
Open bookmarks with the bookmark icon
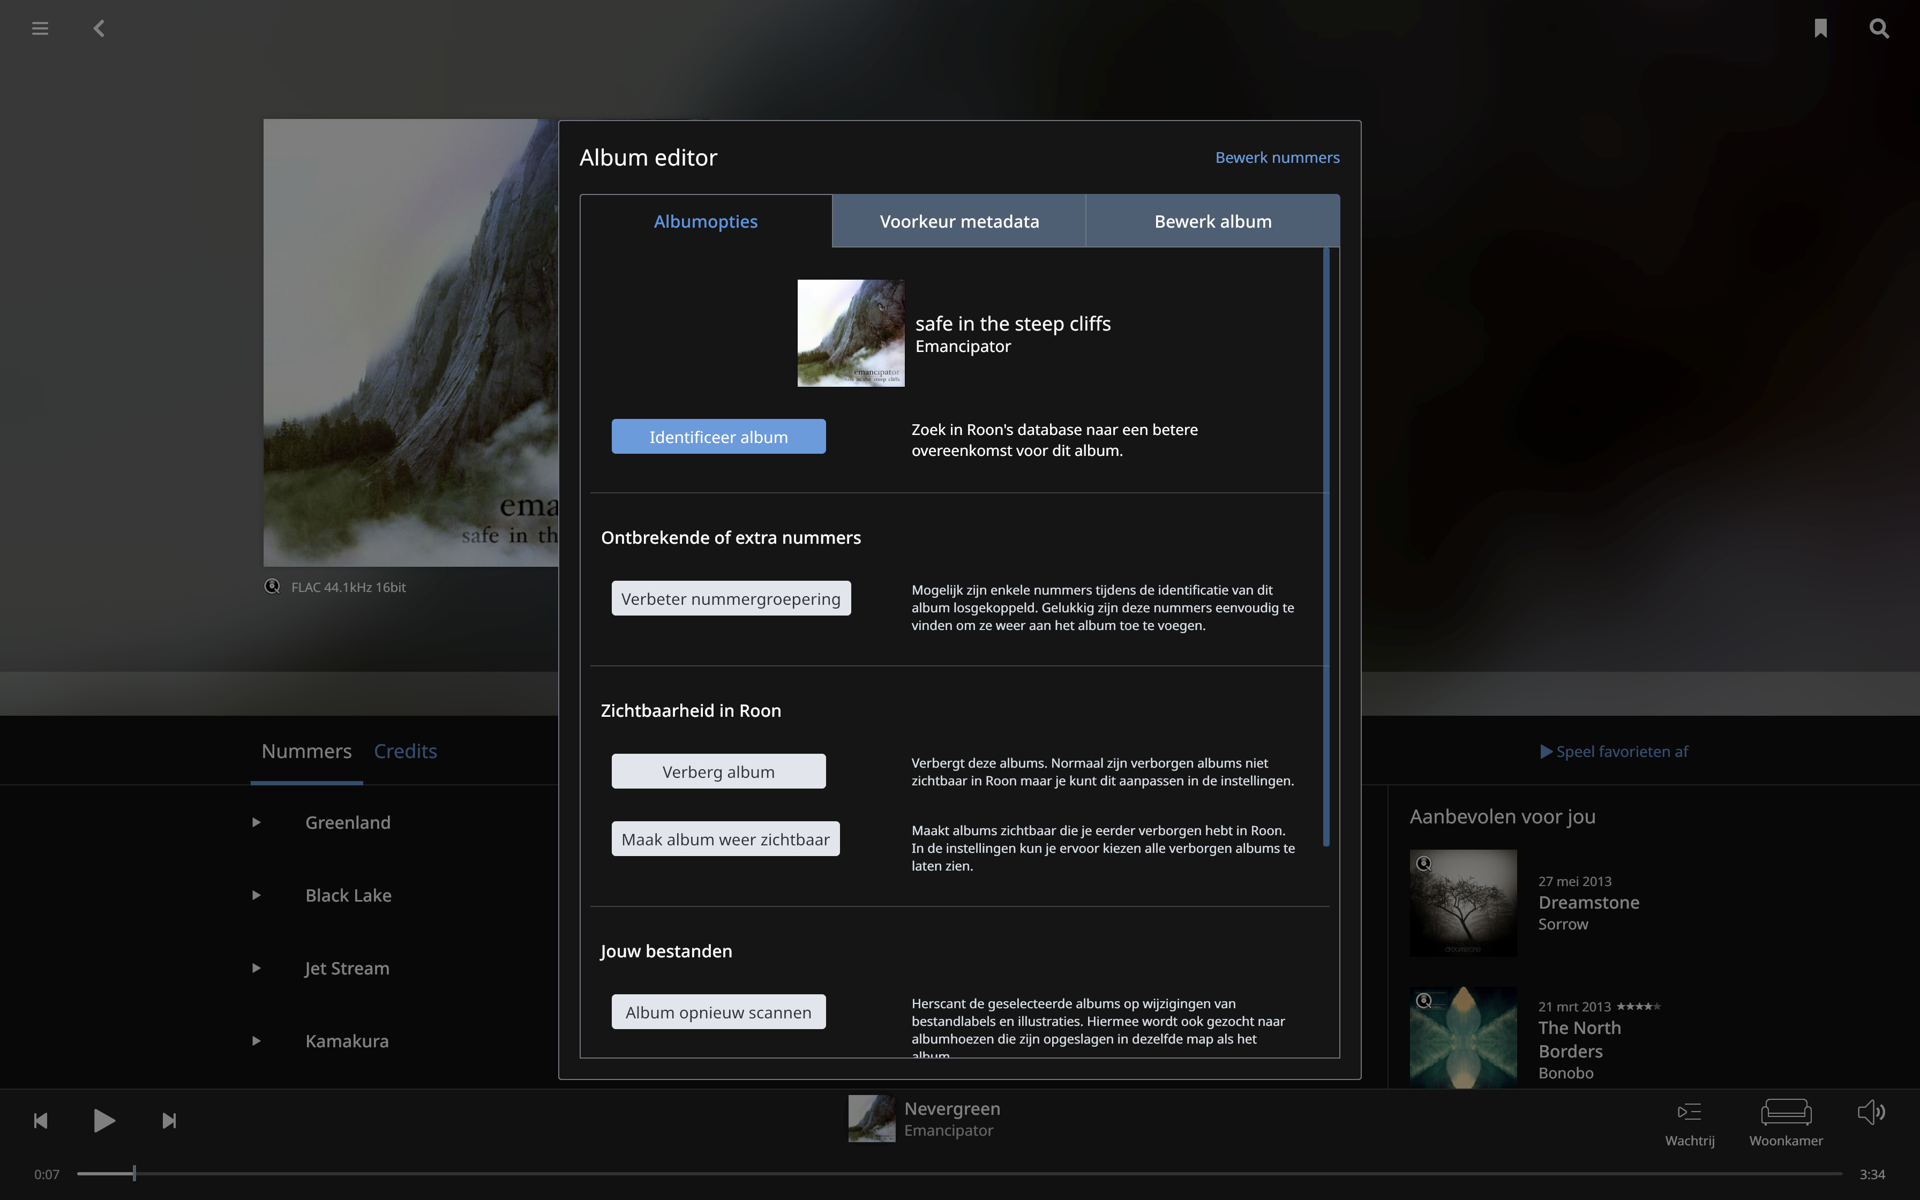[1820, 28]
